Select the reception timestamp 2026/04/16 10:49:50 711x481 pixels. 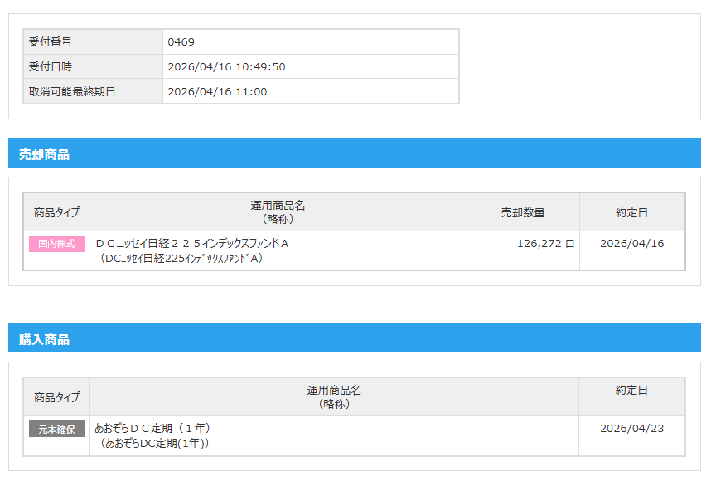226,67
